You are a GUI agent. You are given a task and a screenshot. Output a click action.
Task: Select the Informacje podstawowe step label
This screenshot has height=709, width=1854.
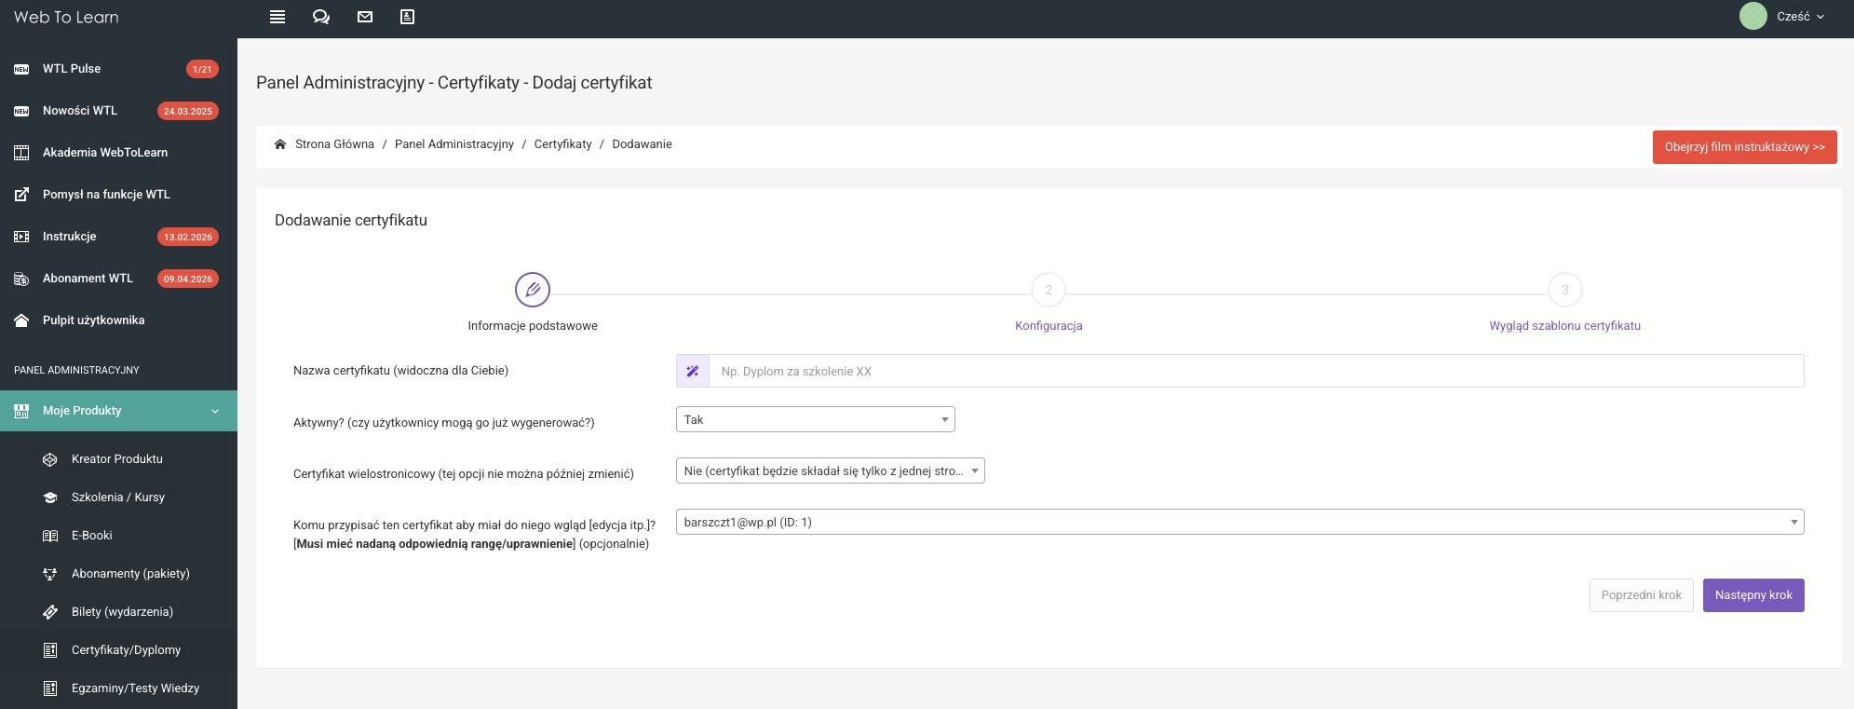pos(533,326)
